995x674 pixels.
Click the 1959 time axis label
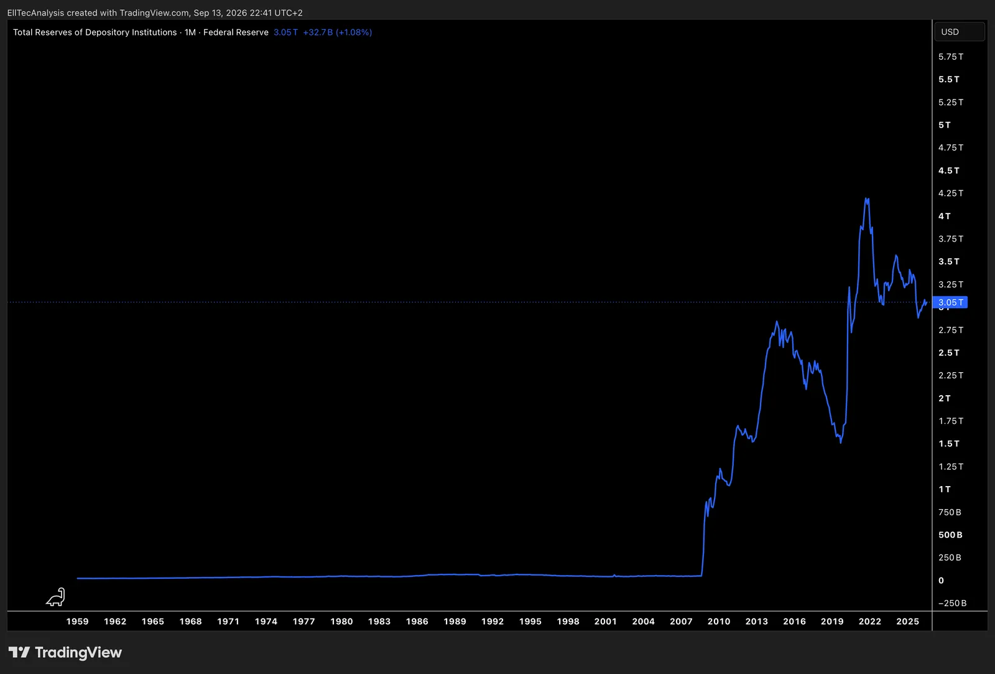click(x=77, y=621)
